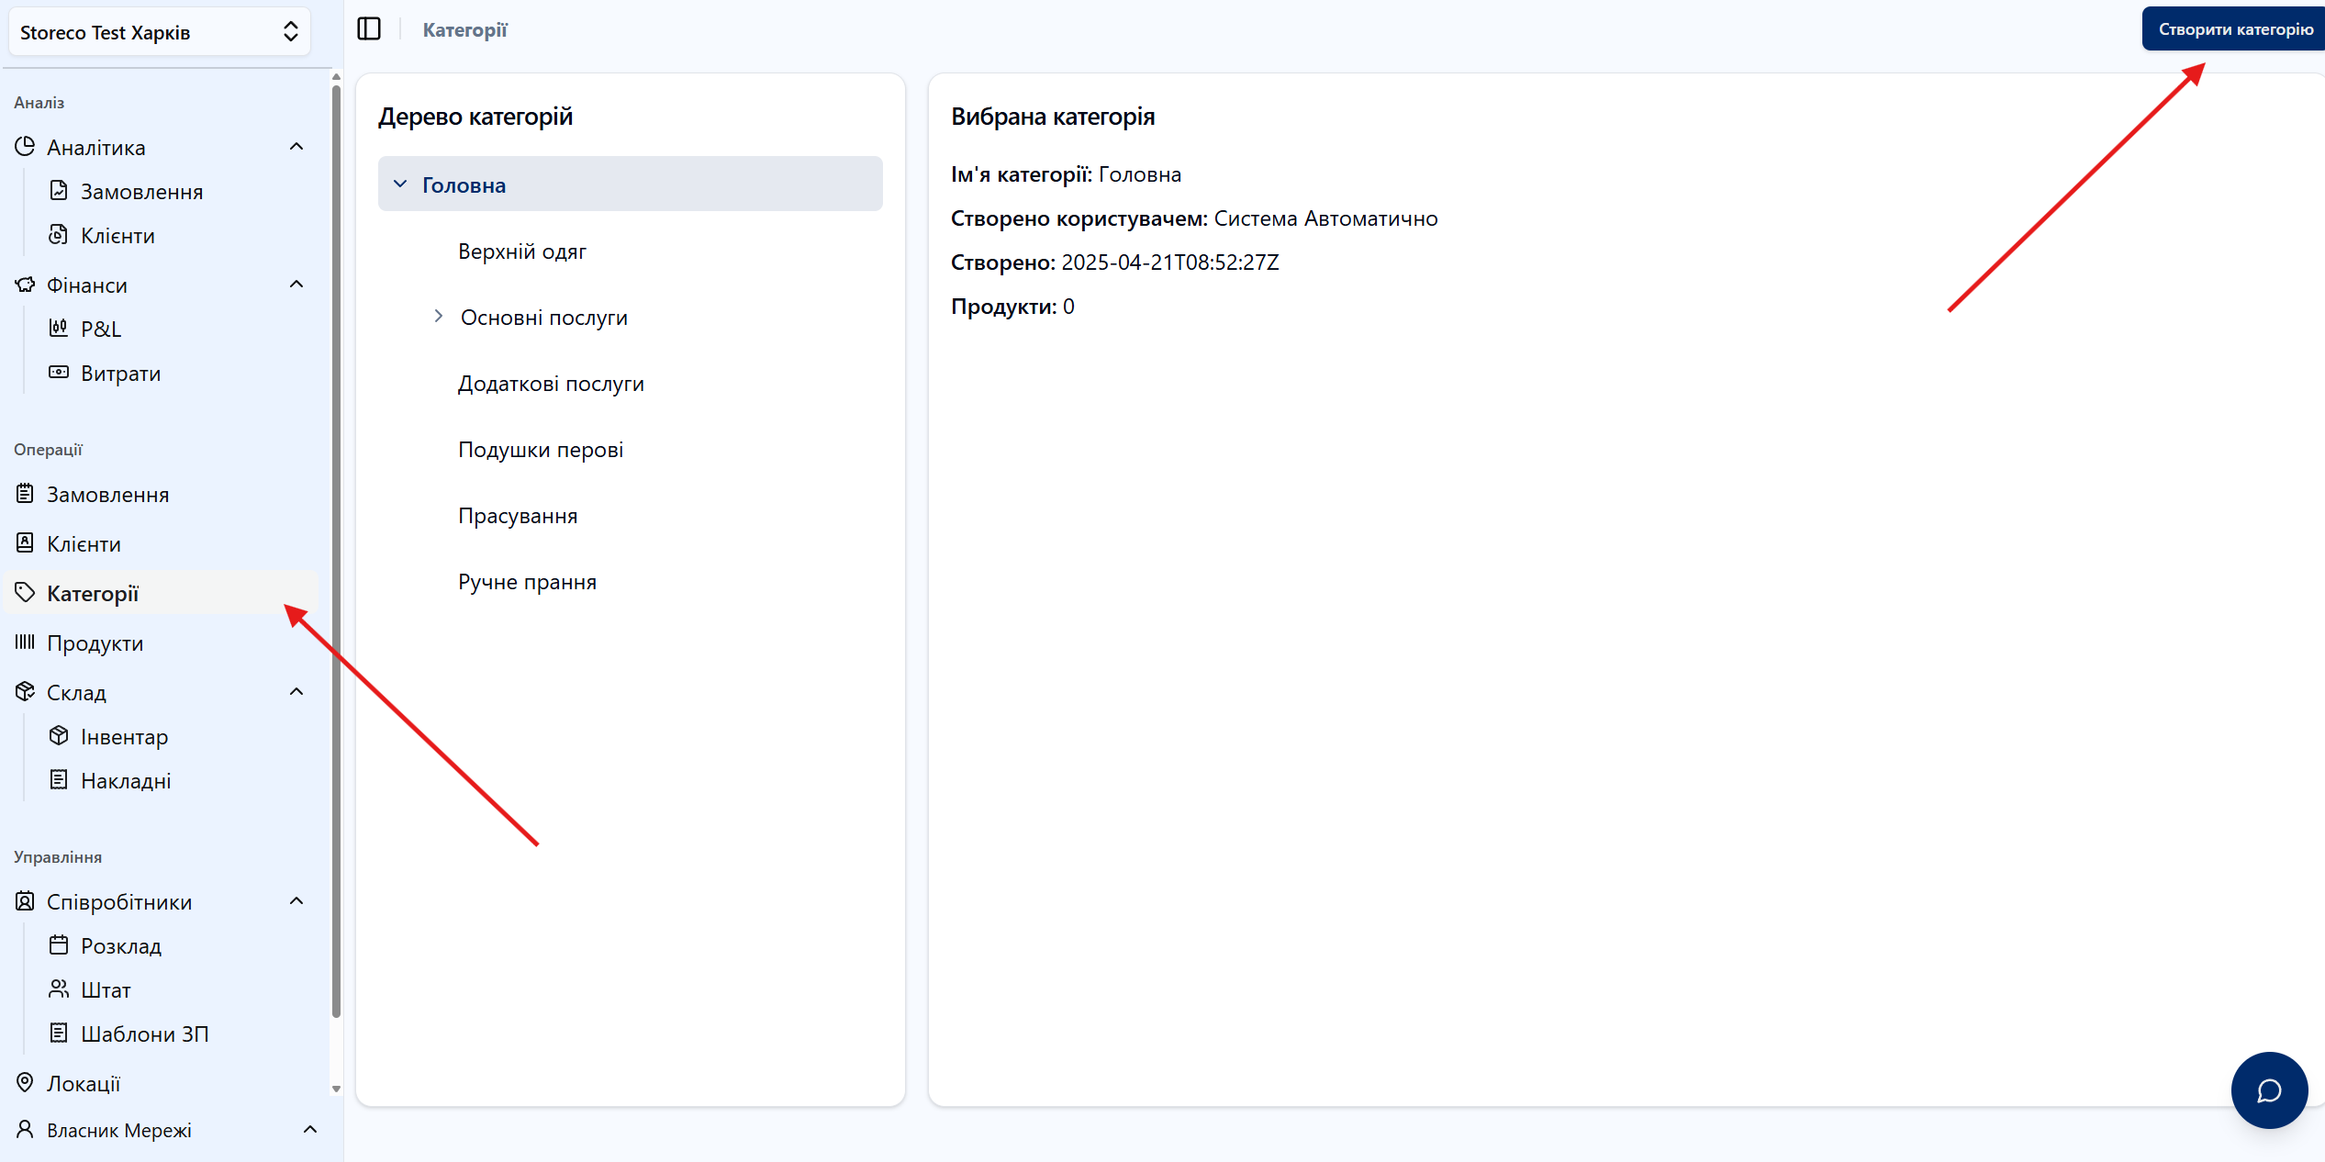Open Розклад under Співробітники
The width and height of the screenshot is (2325, 1162).
coord(121,946)
